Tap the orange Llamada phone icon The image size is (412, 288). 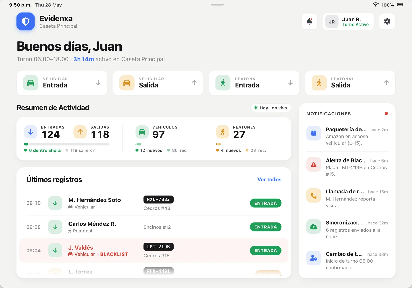point(314,196)
